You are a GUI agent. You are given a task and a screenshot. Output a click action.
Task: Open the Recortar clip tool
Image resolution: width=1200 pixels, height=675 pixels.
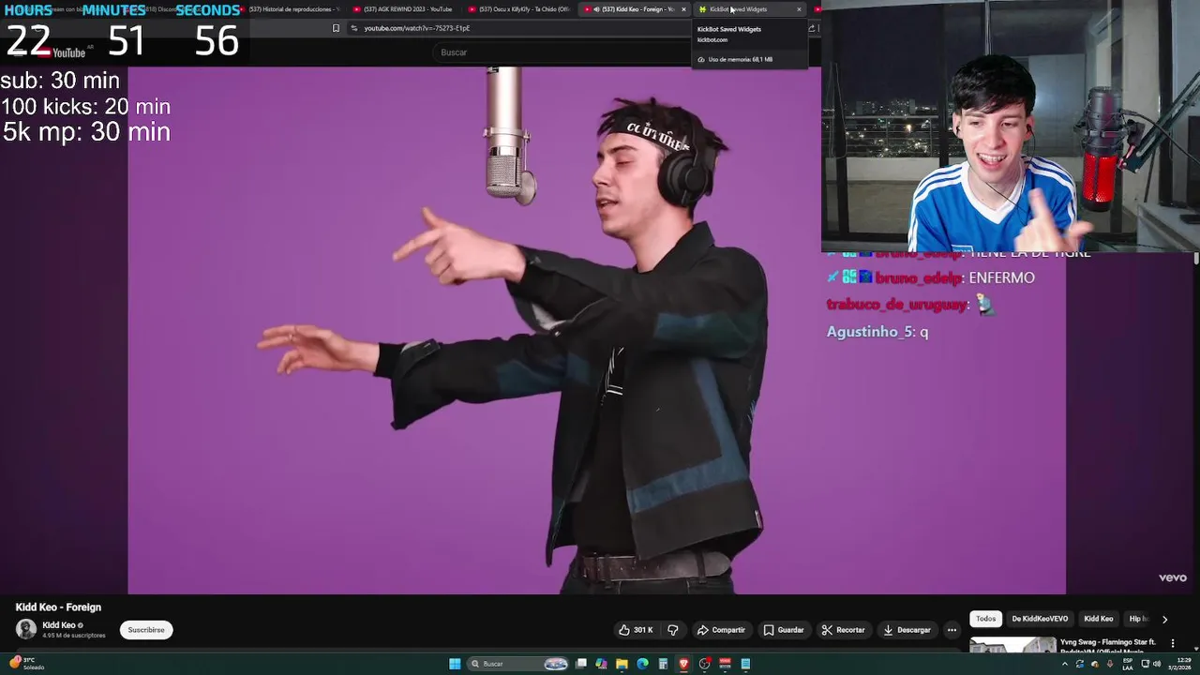click(x=843, y=630)
